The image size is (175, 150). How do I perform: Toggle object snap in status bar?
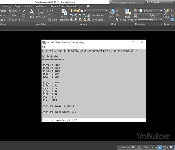point(164,147)
